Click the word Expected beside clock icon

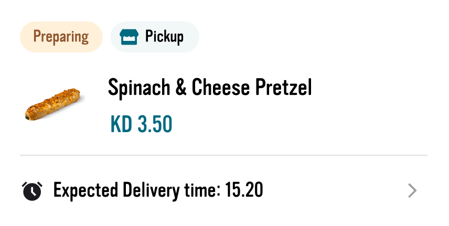pos(85,191)
